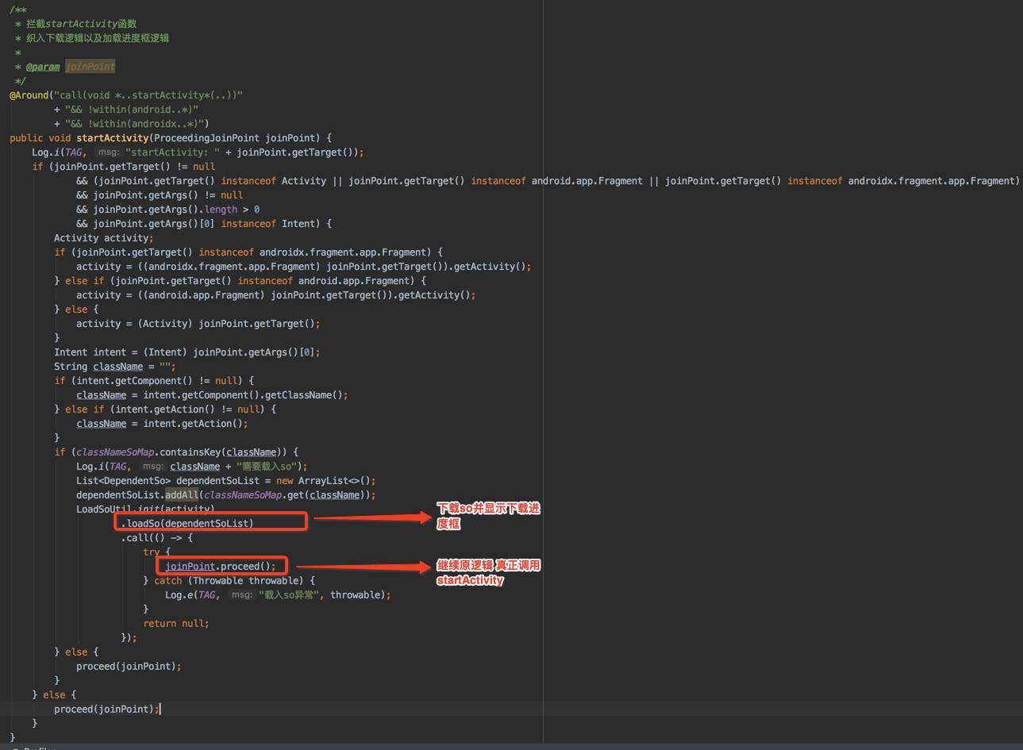Click the highlighted addAll method call
Screen dimensions: 1023x750
[x=182, y=495]
